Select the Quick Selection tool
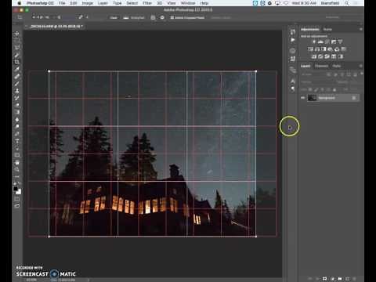Viewport: 376px width, 282px height. point(17,55)
